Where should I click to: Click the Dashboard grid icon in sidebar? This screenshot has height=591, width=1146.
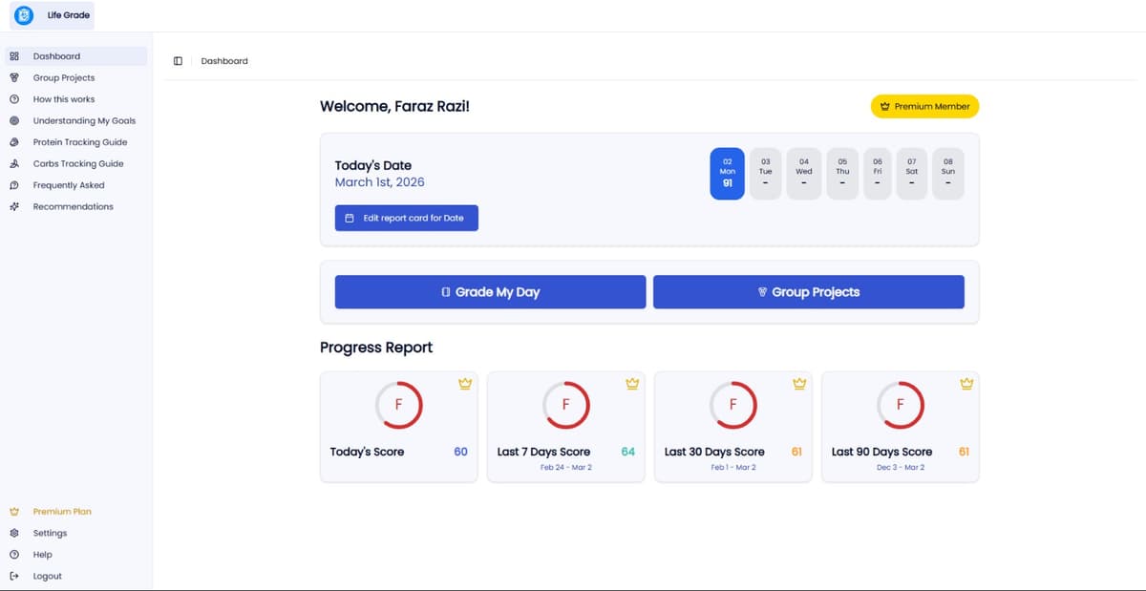pos(14,56)
